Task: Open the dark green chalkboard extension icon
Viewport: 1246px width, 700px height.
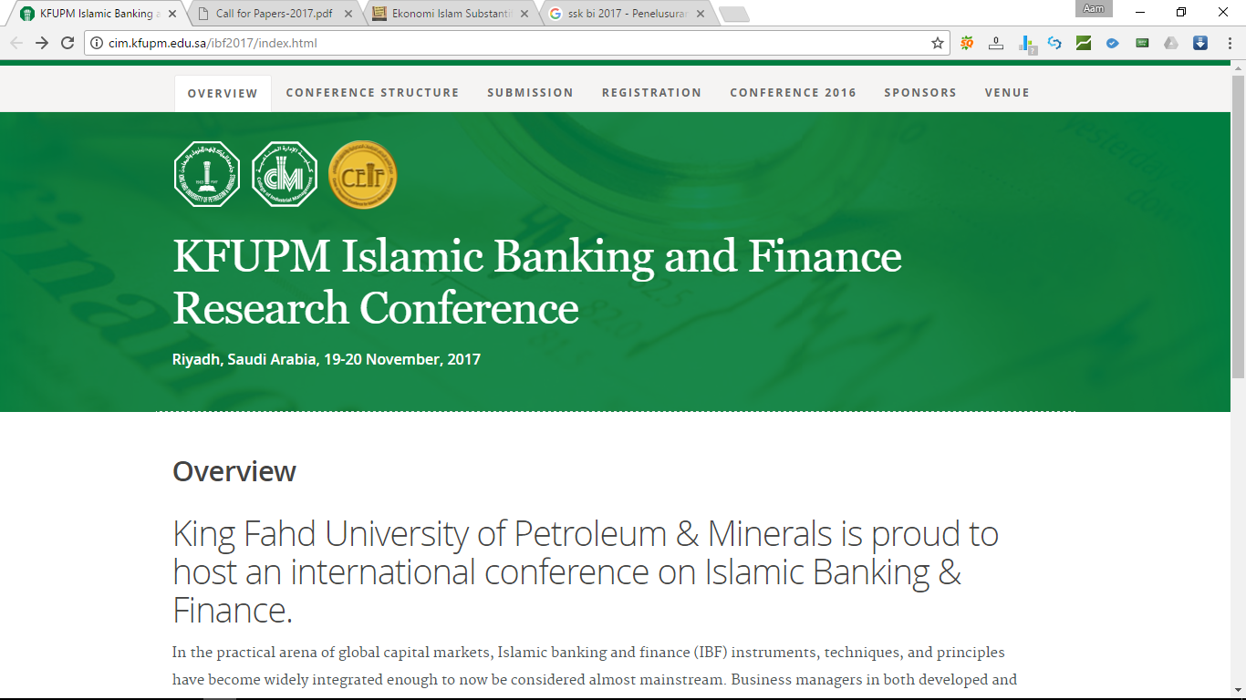Action: [1142, 43]
